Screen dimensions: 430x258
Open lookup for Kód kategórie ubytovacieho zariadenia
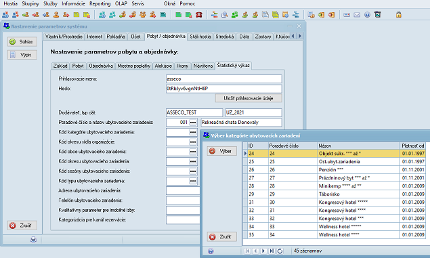point(193,132)
